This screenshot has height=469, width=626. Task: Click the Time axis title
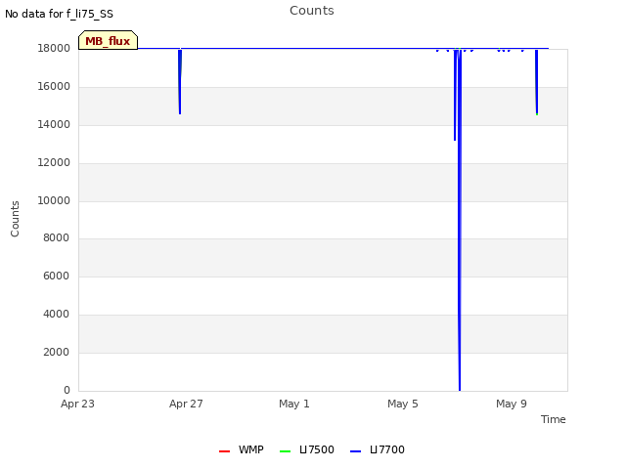(x=553, y=419)
